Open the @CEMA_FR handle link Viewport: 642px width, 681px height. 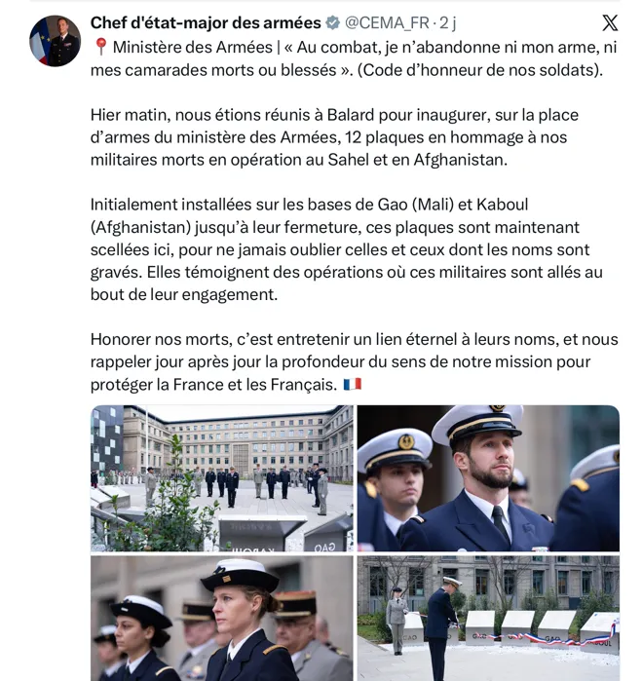click(x=387, y=23)
